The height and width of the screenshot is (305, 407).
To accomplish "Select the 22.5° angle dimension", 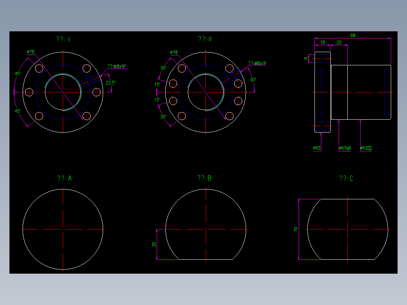I will click(111, 83).
